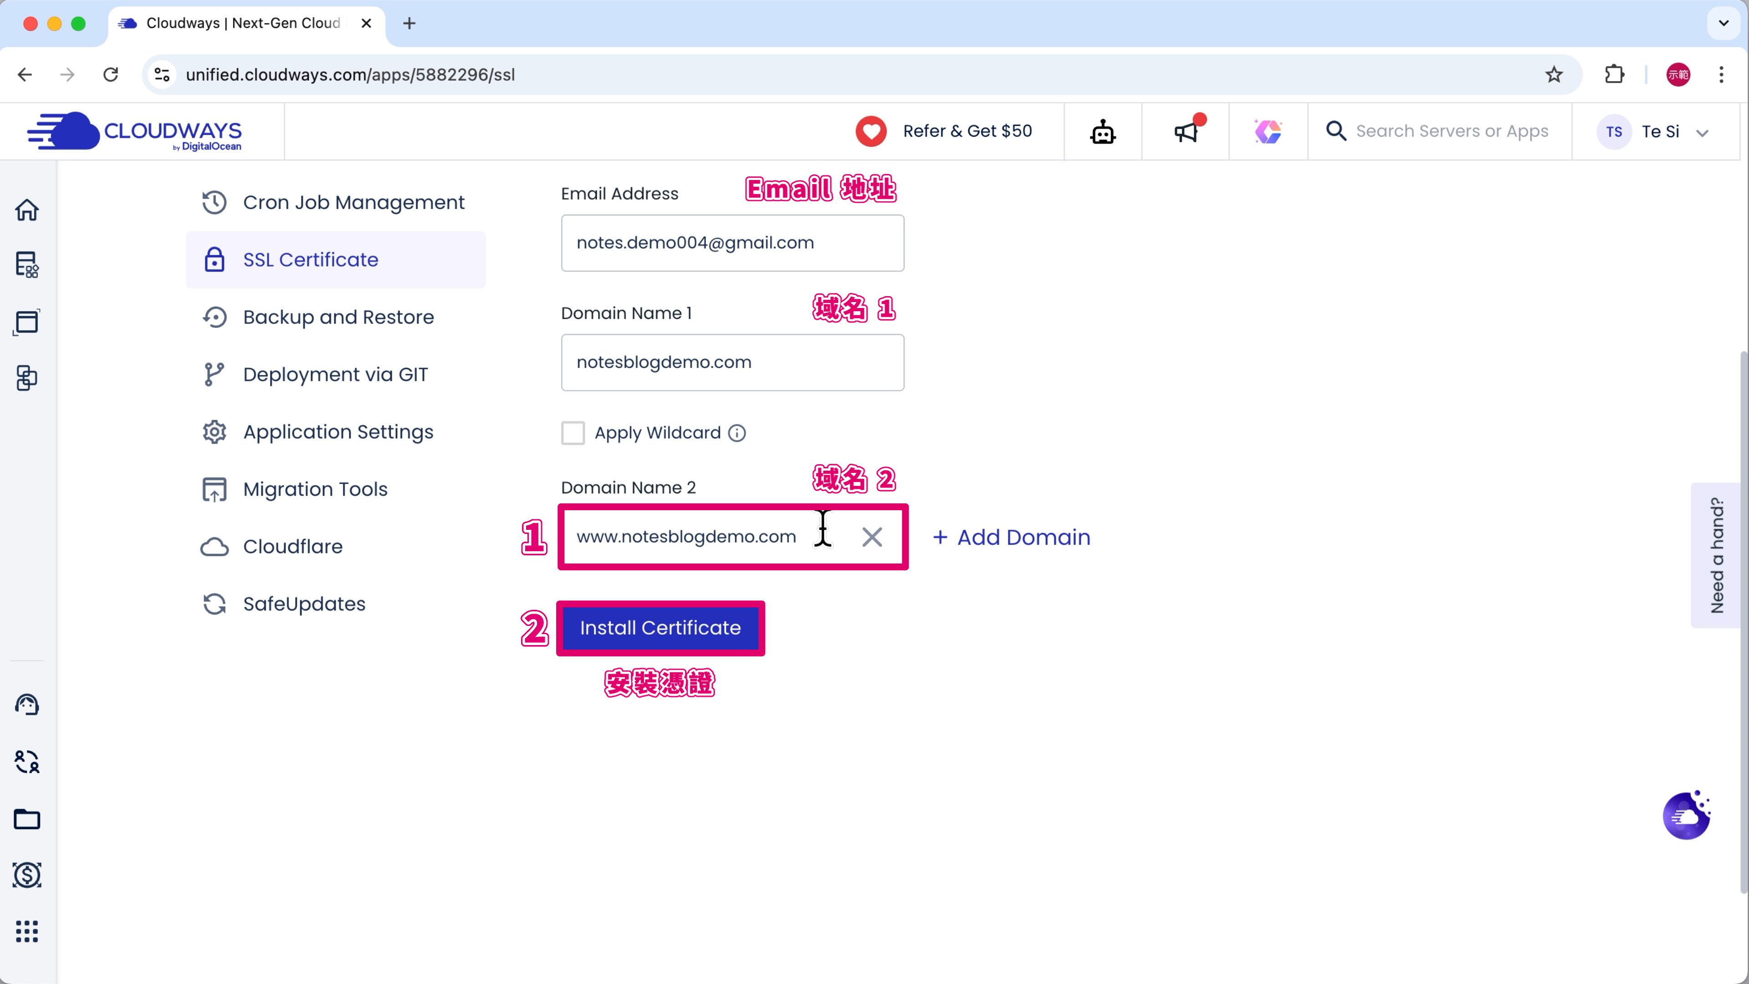Image resolution: width=1749 pixels, height=984 pixels.
Task: Click the Install Certificate button
Action: (x=660, y=627)
